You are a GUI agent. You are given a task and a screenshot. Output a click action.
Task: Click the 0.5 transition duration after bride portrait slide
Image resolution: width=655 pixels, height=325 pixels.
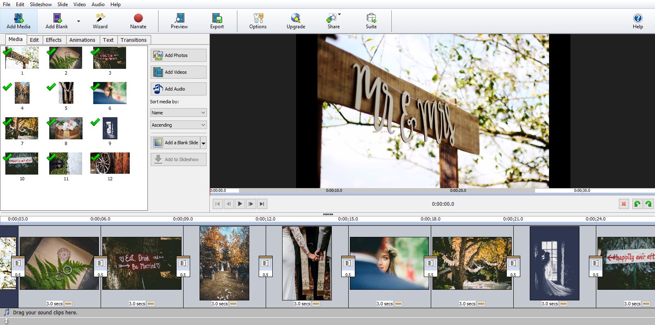(430, 275)
